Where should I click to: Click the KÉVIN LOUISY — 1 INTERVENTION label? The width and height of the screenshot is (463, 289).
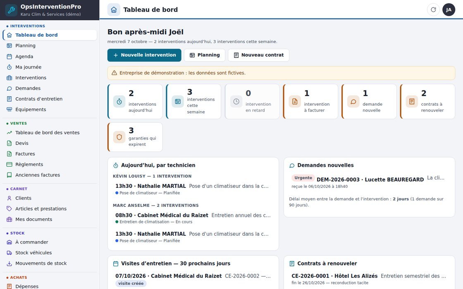click(152, 176)
